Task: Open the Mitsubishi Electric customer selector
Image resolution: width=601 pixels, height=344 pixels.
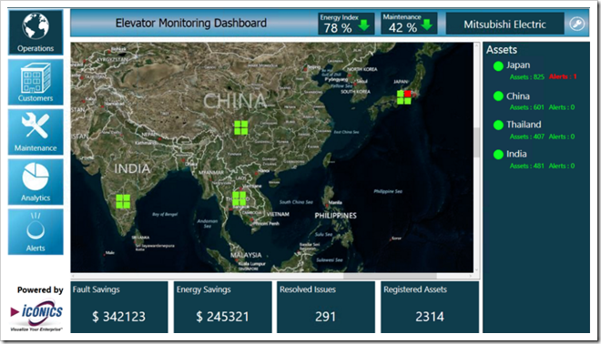Action: coord(504,25)
